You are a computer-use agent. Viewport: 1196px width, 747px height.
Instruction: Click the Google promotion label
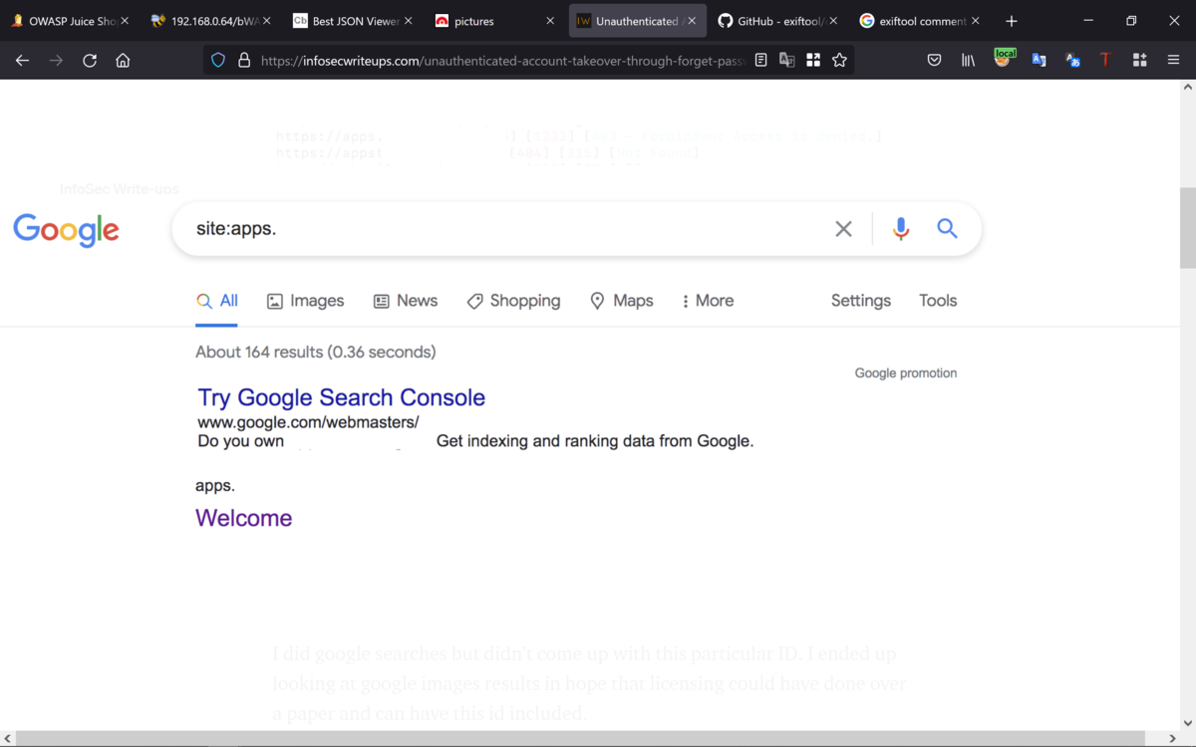tap(906, 373)
